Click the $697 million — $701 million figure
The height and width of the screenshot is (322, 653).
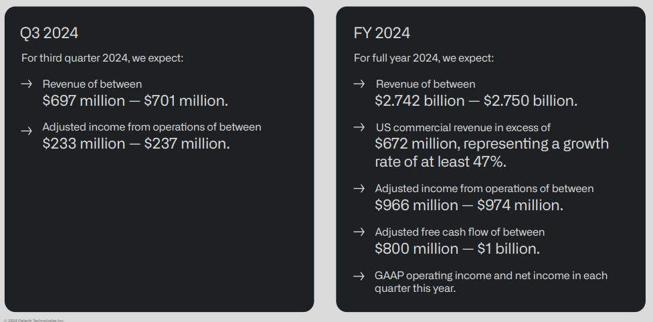coord(135,101)
